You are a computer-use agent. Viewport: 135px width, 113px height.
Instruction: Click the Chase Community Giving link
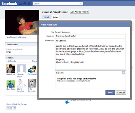tap(81, 100)
